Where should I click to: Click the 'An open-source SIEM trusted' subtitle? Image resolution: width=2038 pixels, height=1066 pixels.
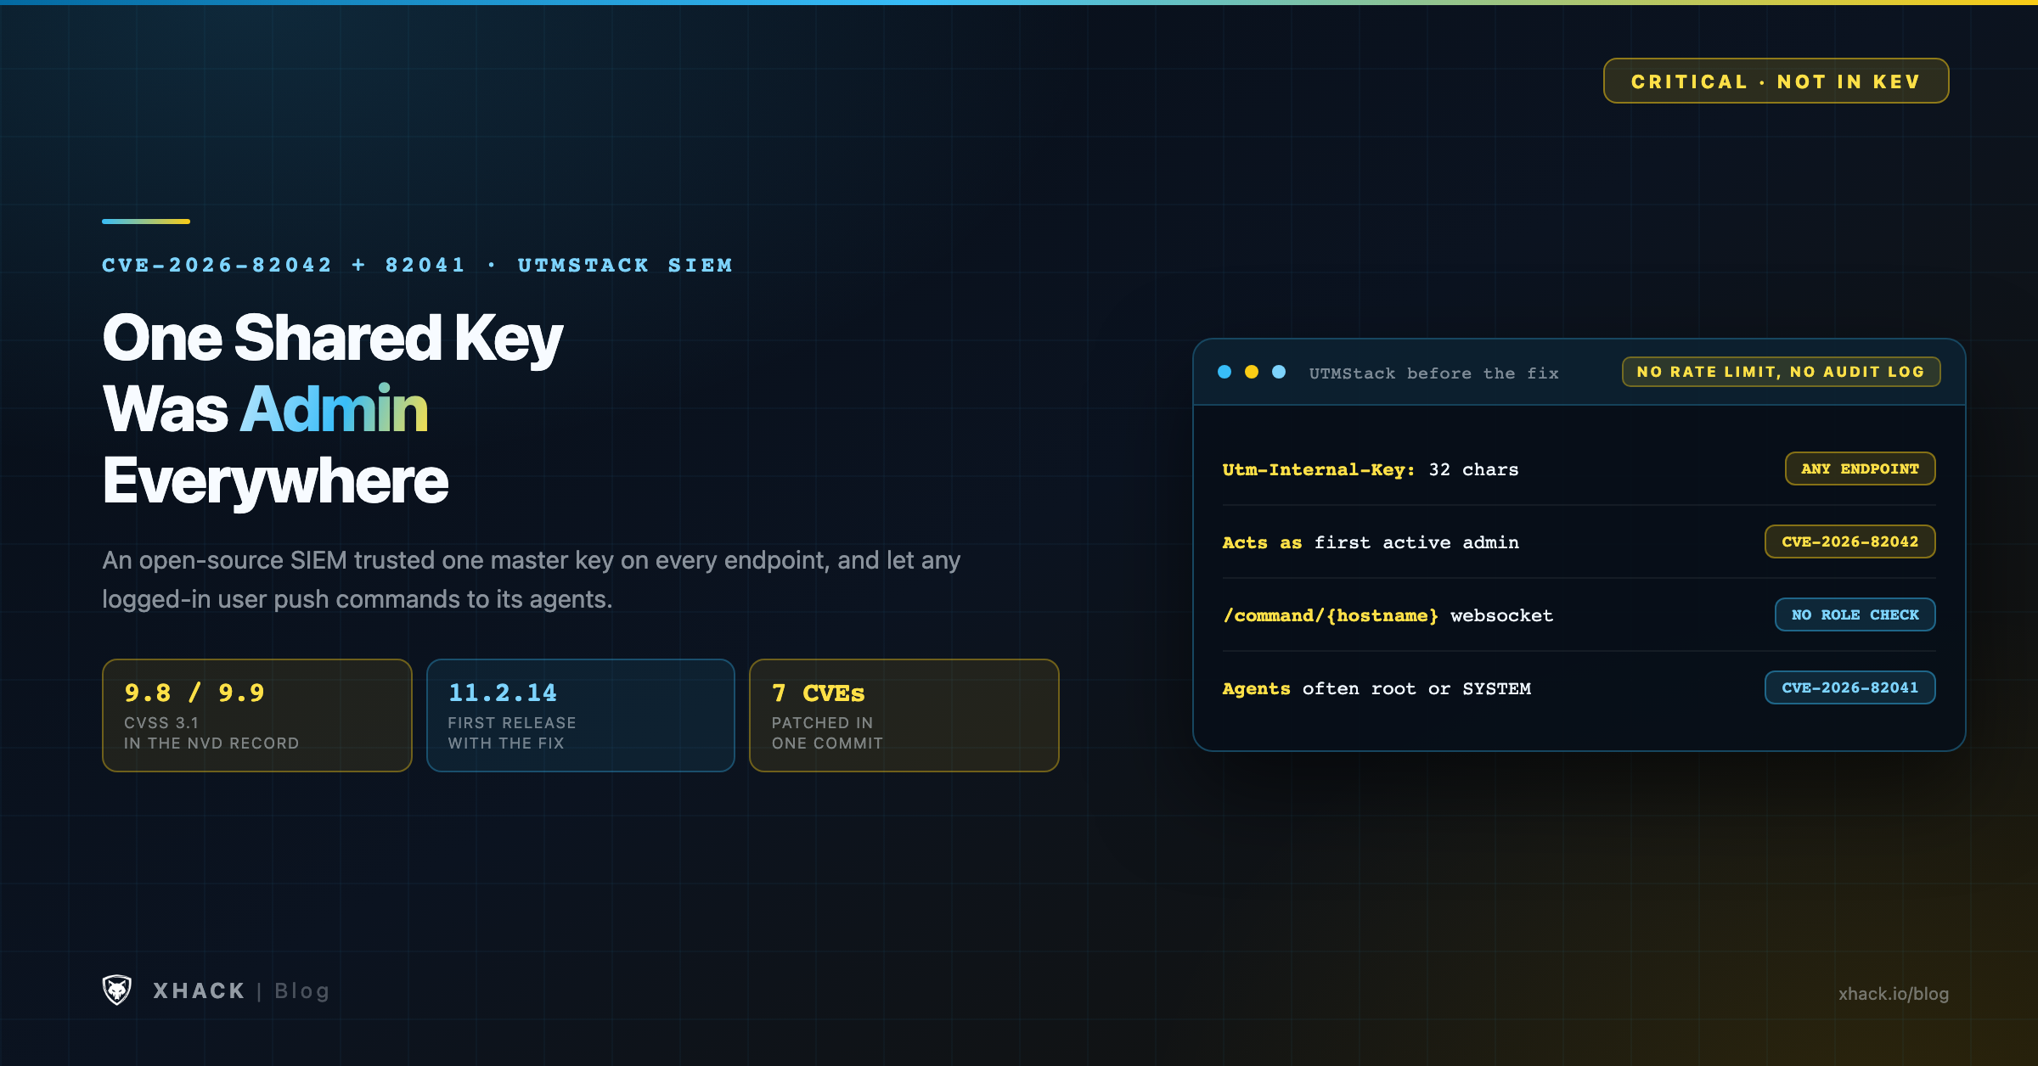pos(532,580)
